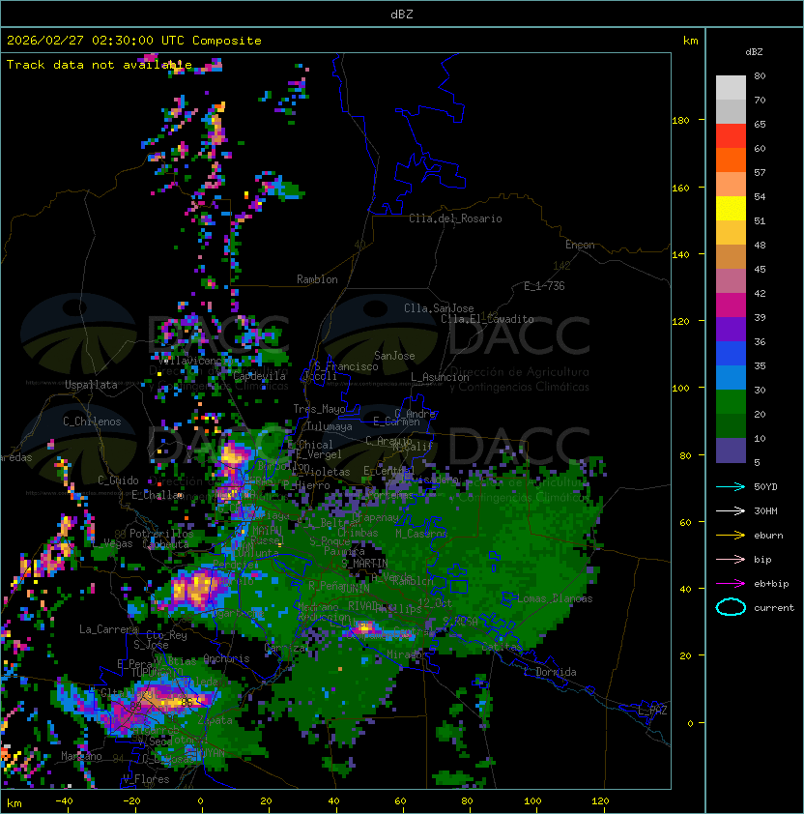Click the 'C_Chilenos' map label
Screen dimensions: 804x814
pos(92,422)
